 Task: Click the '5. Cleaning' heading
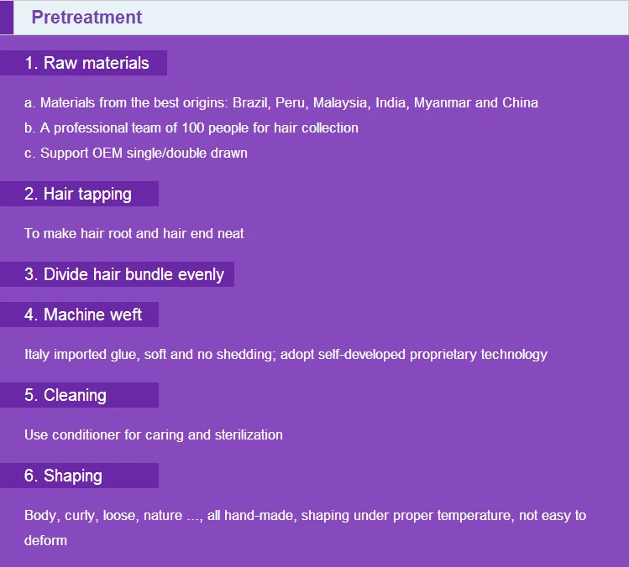coord(66,395)
